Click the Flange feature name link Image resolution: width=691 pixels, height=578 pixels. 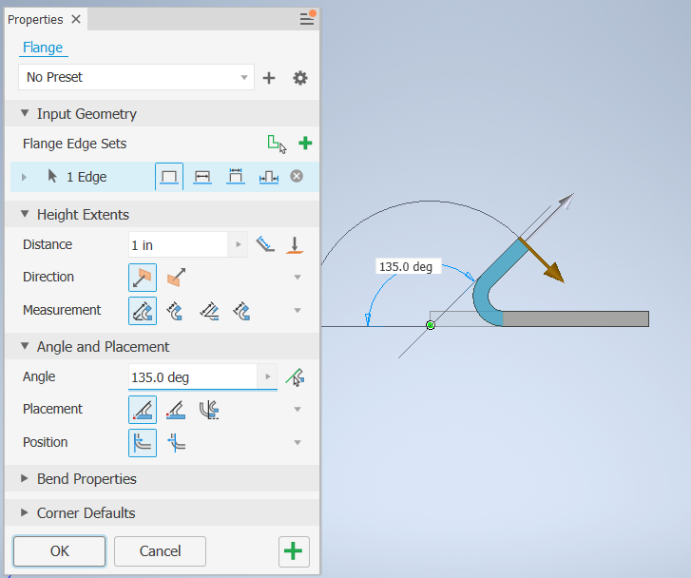pyautogui.click(x=43, y=48)
